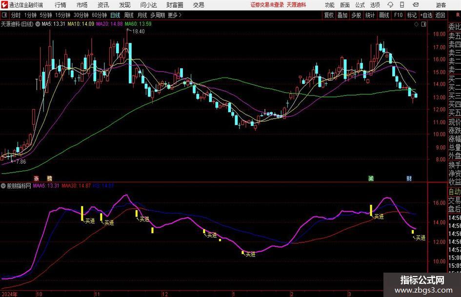The width and height of the screenshot is (461, 297).
Task: Open the 交易 menu
Action: coord(199,5)
